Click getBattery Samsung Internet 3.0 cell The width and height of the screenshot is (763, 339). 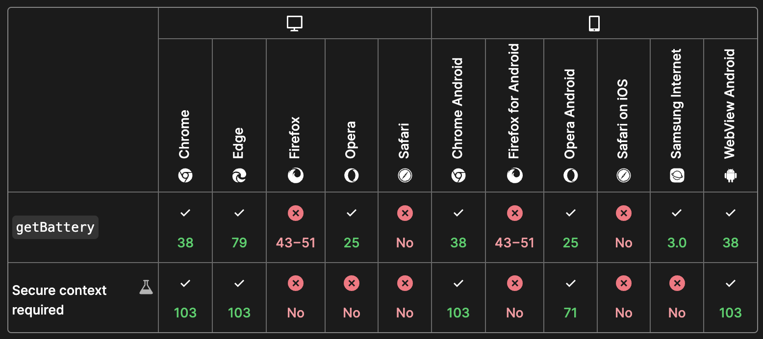pos(677,227)
